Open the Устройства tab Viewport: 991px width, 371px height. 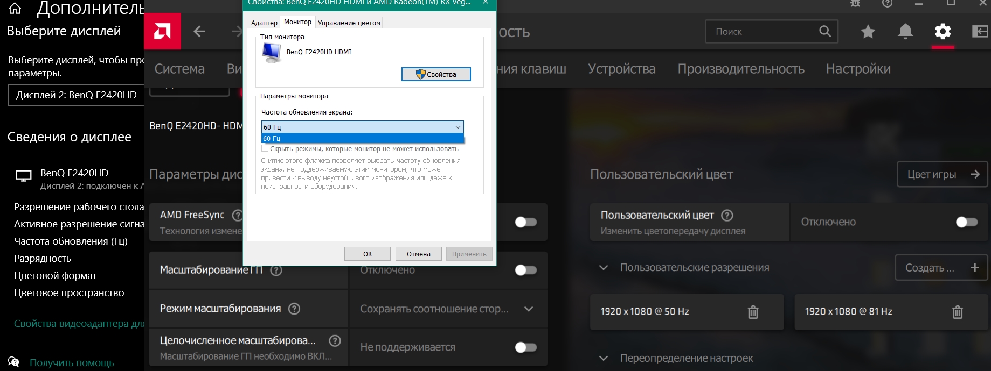point(622,69)
